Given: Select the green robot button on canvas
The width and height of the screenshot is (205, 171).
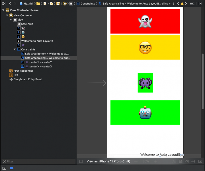Looking at the screenshot, I should point(145,112).
